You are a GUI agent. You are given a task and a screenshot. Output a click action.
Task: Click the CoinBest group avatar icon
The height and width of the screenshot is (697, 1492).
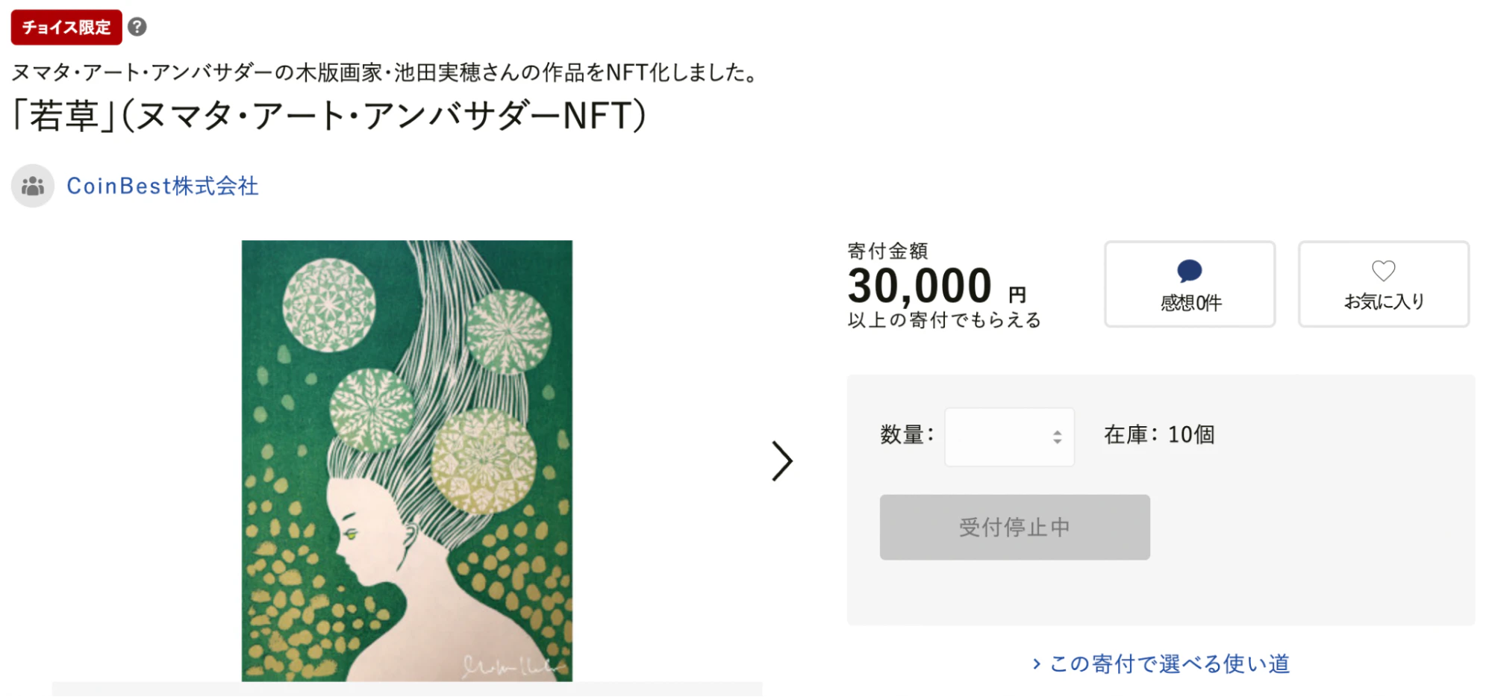33,186
